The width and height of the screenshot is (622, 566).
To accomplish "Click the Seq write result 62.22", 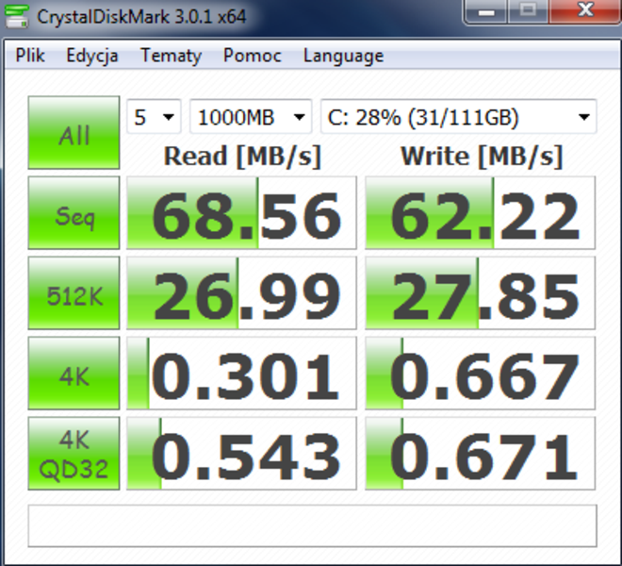I will [480, 213].
